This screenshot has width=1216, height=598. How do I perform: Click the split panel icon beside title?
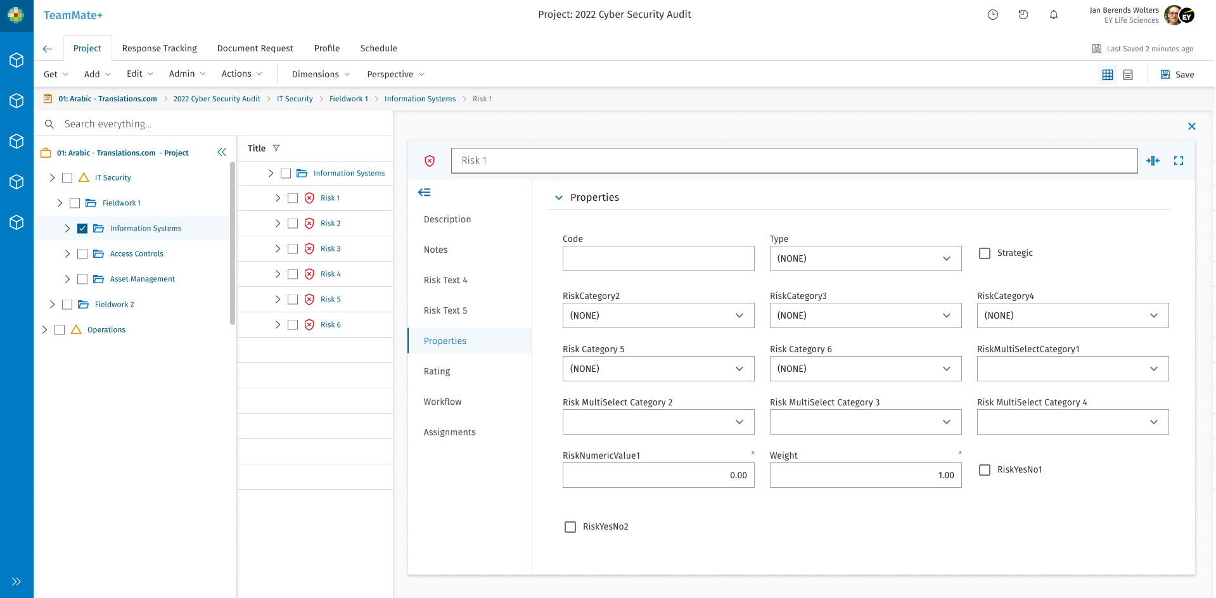coord(1153,161)
